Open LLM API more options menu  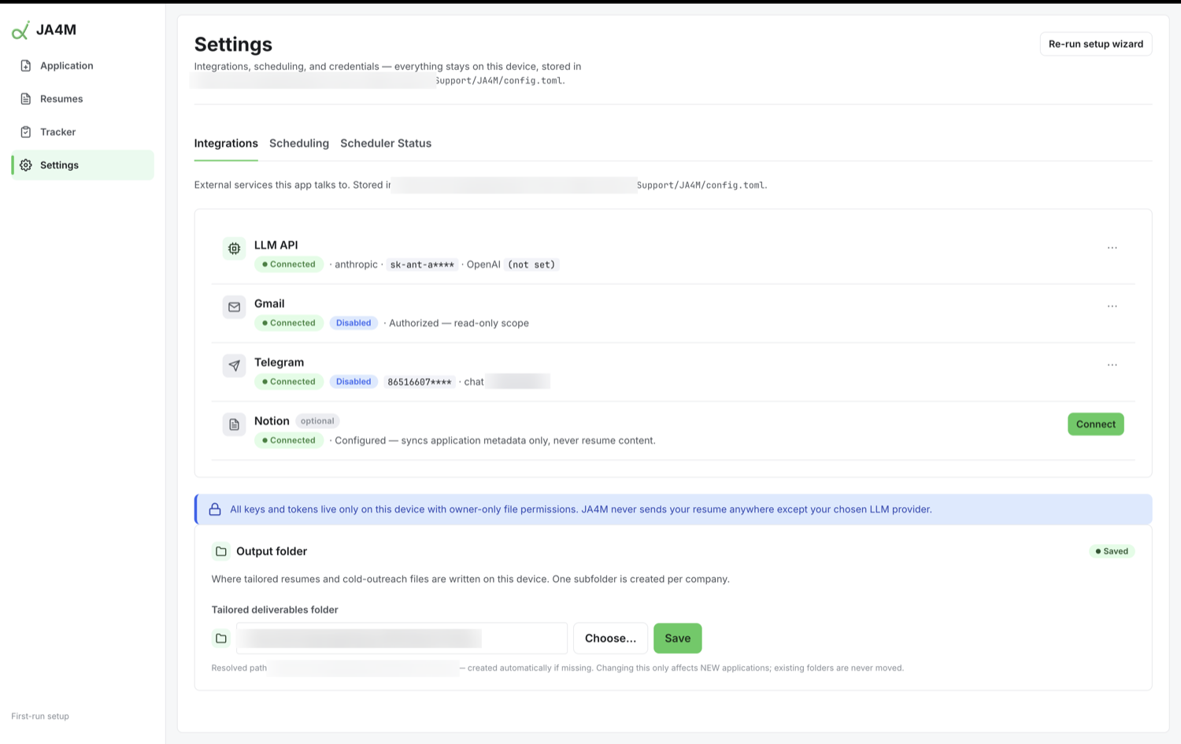(1112, 247)
